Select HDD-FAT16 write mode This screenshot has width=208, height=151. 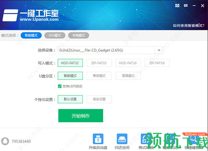(x=128, y=63)
